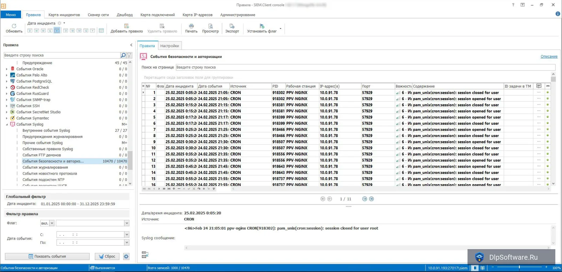This screenshot has height=272, width=562.
Task: Collapse События Syslog tree node
Action: 7,124
